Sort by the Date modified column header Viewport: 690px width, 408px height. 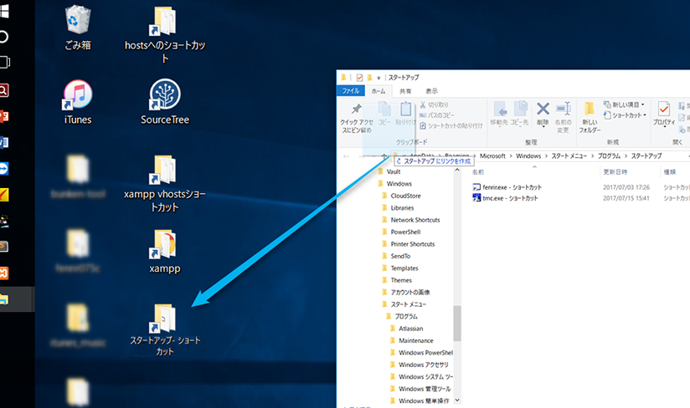[x=615, y=172]
